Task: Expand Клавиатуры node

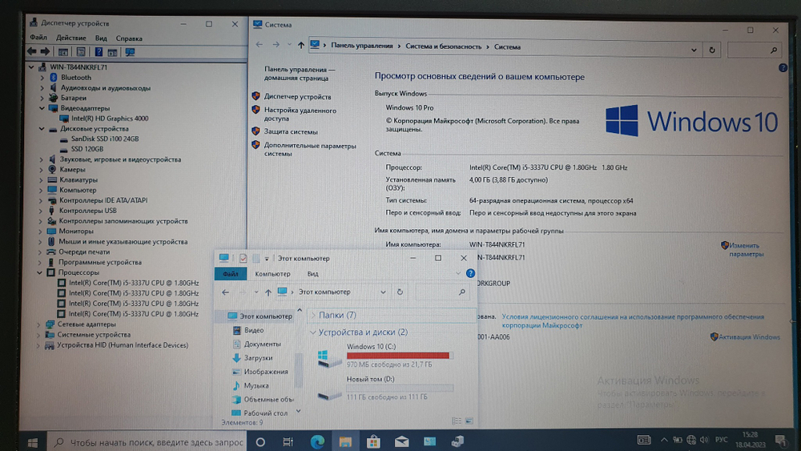Action: [x=42, y=179]
